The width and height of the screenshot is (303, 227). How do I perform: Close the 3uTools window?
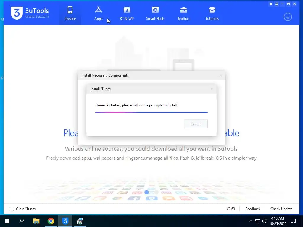tap(294, 4)
